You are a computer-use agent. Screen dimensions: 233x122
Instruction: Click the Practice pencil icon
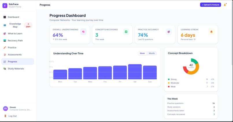5,47
